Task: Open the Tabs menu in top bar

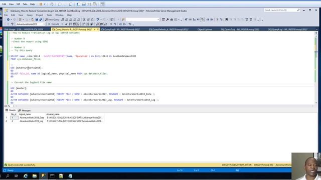Action: tap(25, 4)
